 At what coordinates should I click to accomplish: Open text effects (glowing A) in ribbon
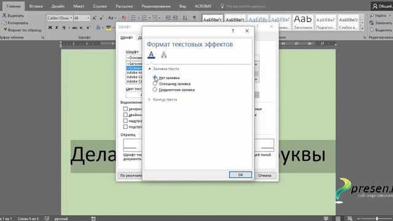tap(98, 28)
